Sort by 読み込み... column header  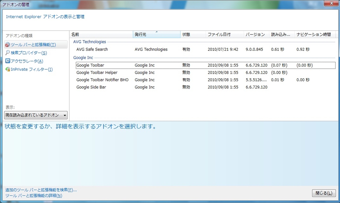(282, 34)
